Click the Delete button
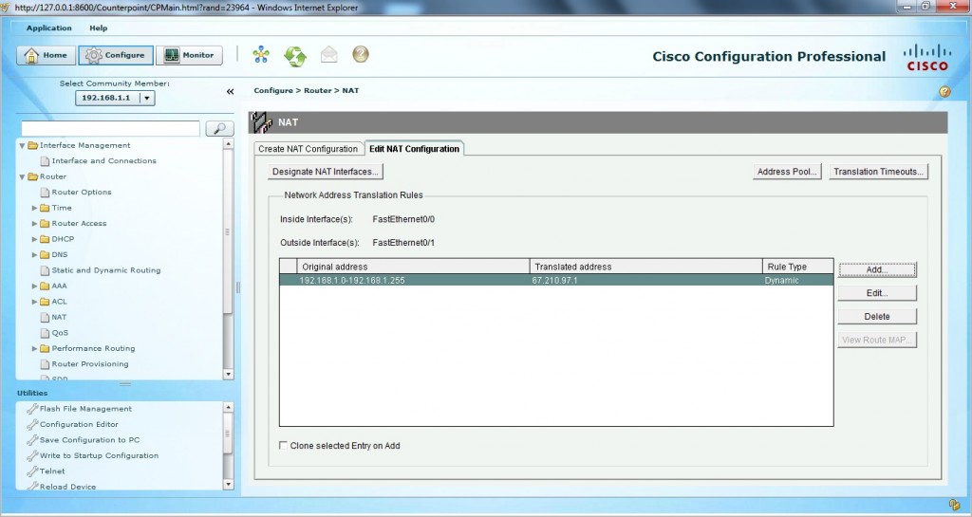972x517 pixels. [876, 317]
